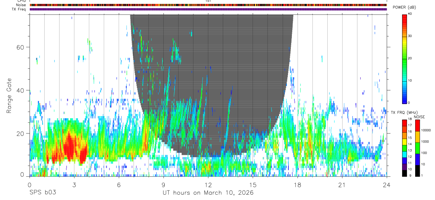Click the UT hours on March 10, 2026 title
Screen dimensions: 435x200
pyautogui.click(x=208, y=193)
